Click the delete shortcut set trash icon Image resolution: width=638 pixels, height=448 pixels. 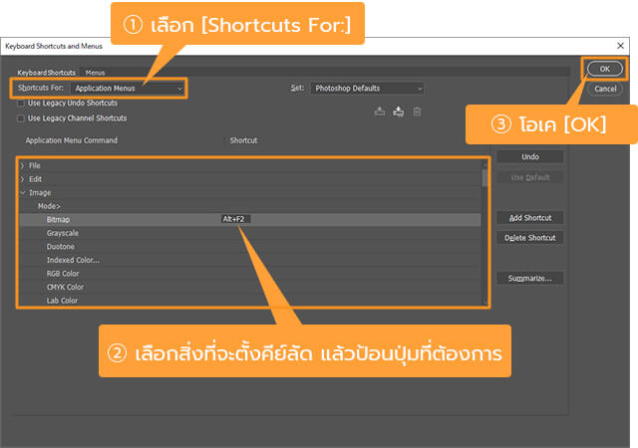pos(417,112)
